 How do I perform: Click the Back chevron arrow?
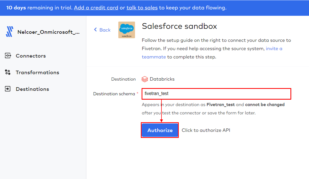pos(96,30)
